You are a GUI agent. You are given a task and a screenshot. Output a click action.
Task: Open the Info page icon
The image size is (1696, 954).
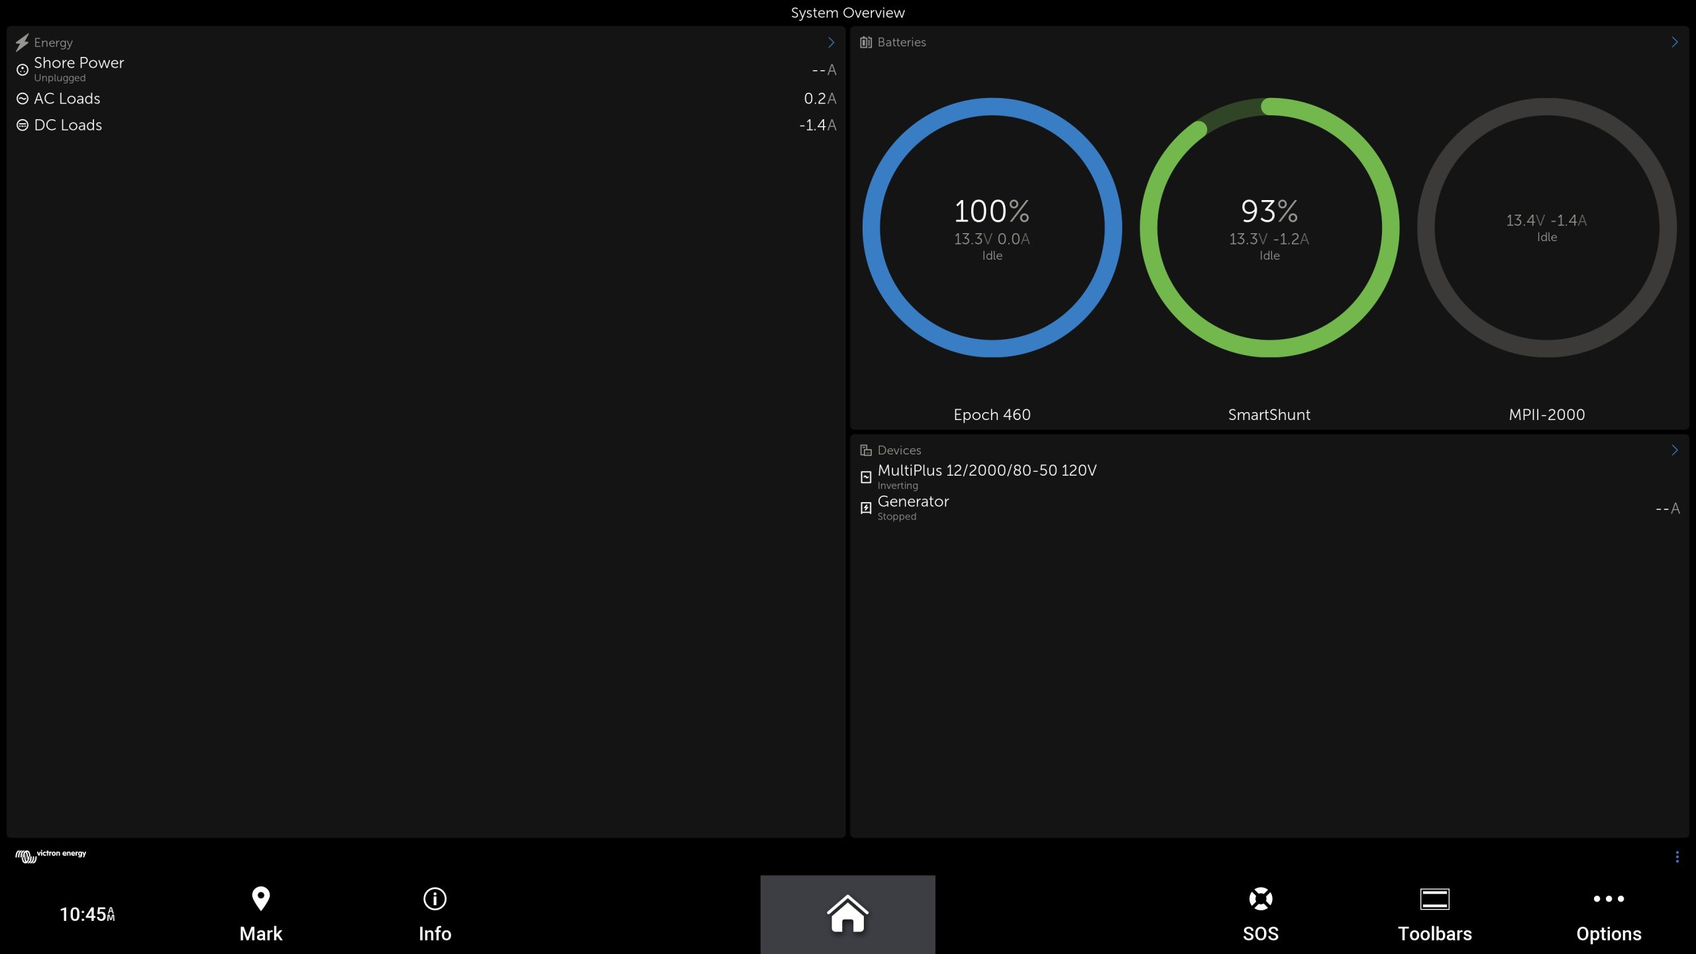(x=435, y=899)
